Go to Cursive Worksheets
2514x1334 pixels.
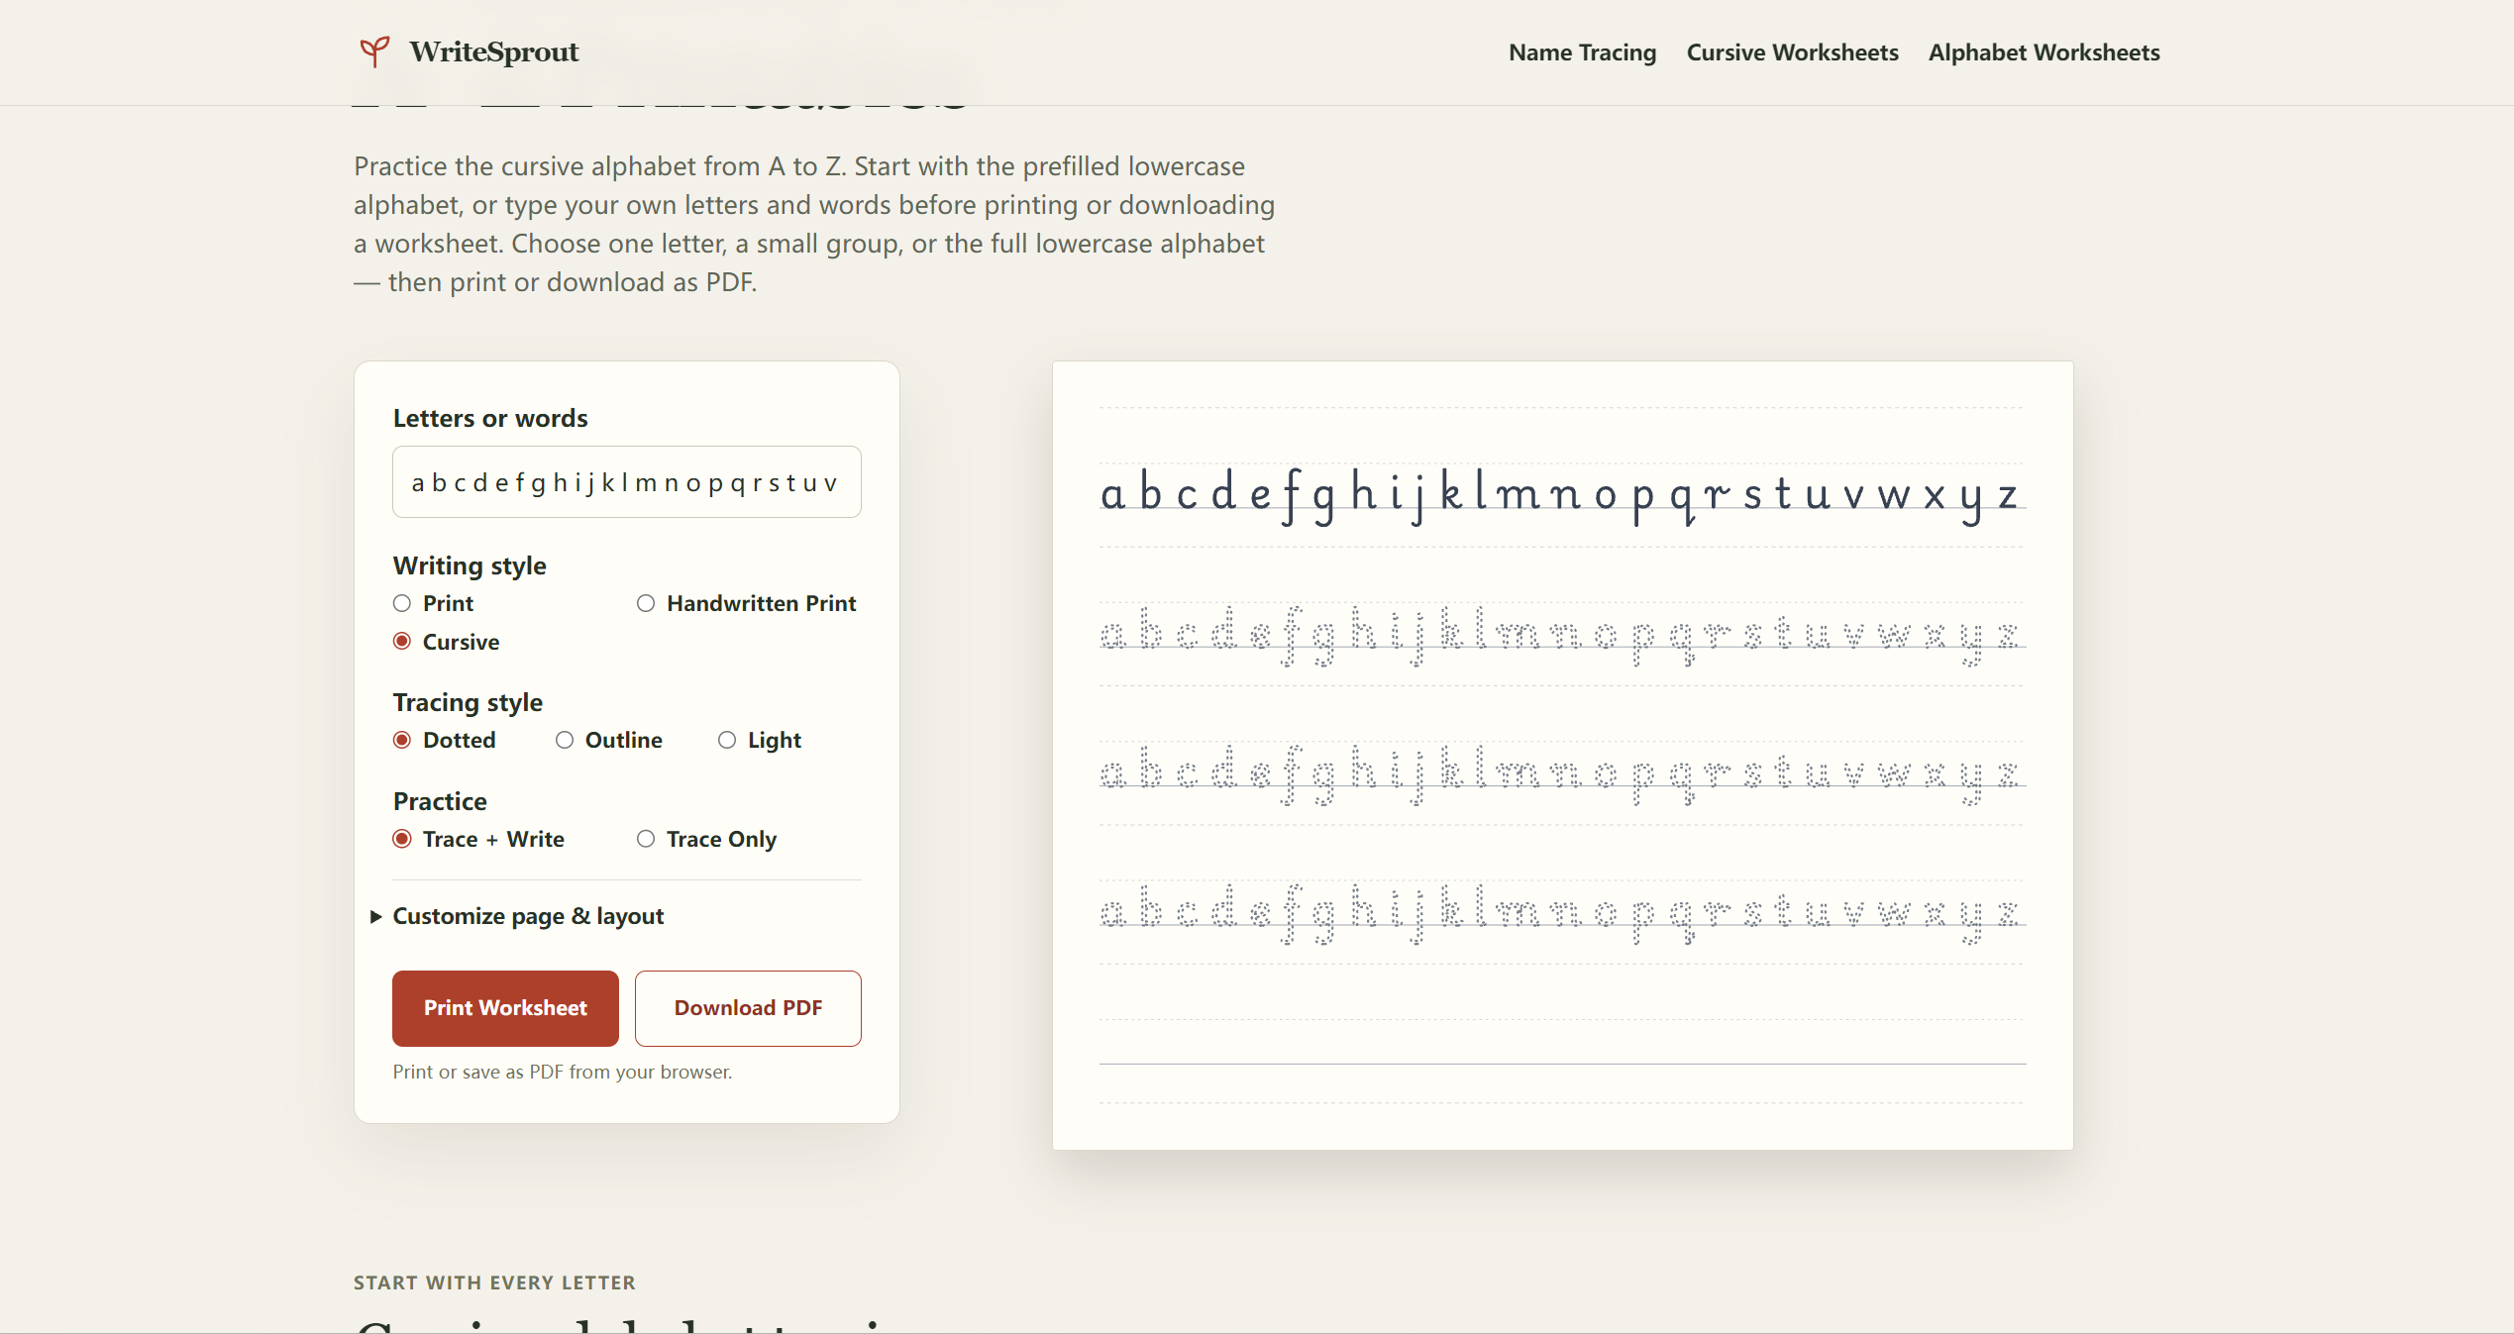click(x=1792, y=52)
